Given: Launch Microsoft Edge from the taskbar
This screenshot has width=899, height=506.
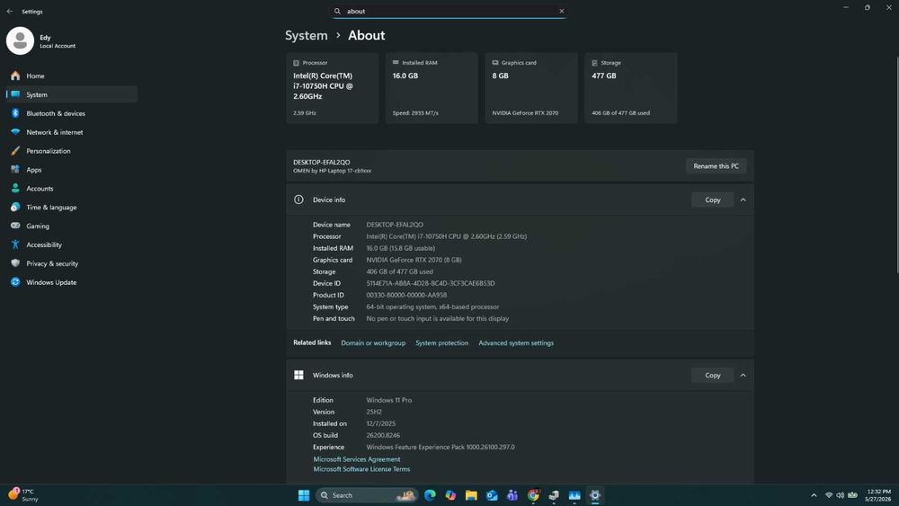Looking at the screenshot, I should pos(430,495).
